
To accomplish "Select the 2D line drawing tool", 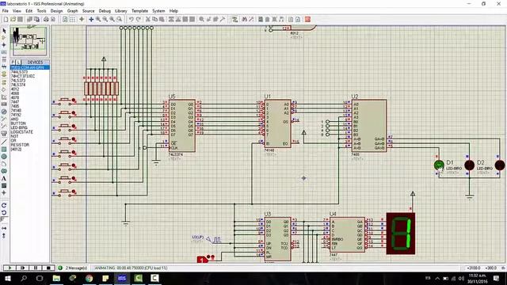I will 4,142.
